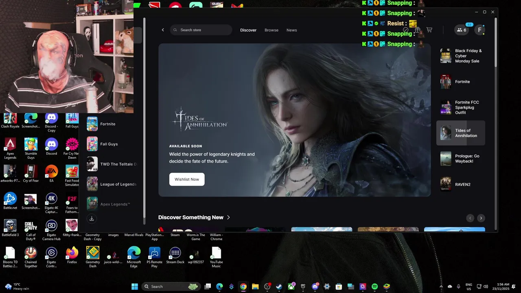Open Fears to Fathom desktop icon

72,203
